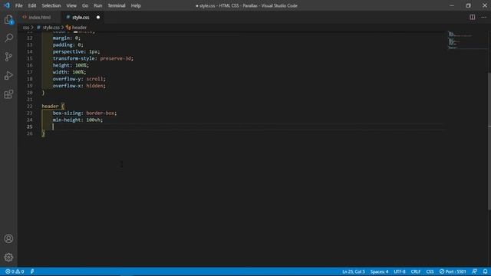The image size is (491, 276).
Task: Click line number 22 in gutter
Action: pyautogui.click(x=29, y=106)
